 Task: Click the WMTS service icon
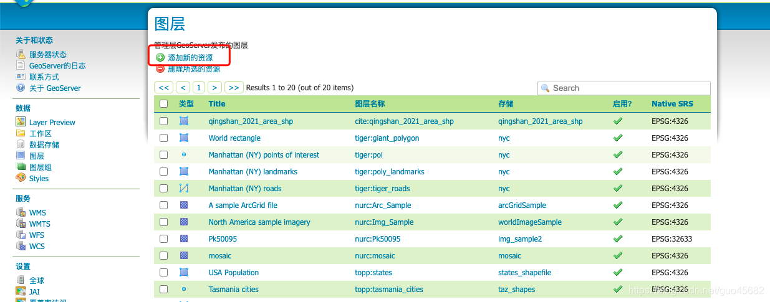pos(21,224)
